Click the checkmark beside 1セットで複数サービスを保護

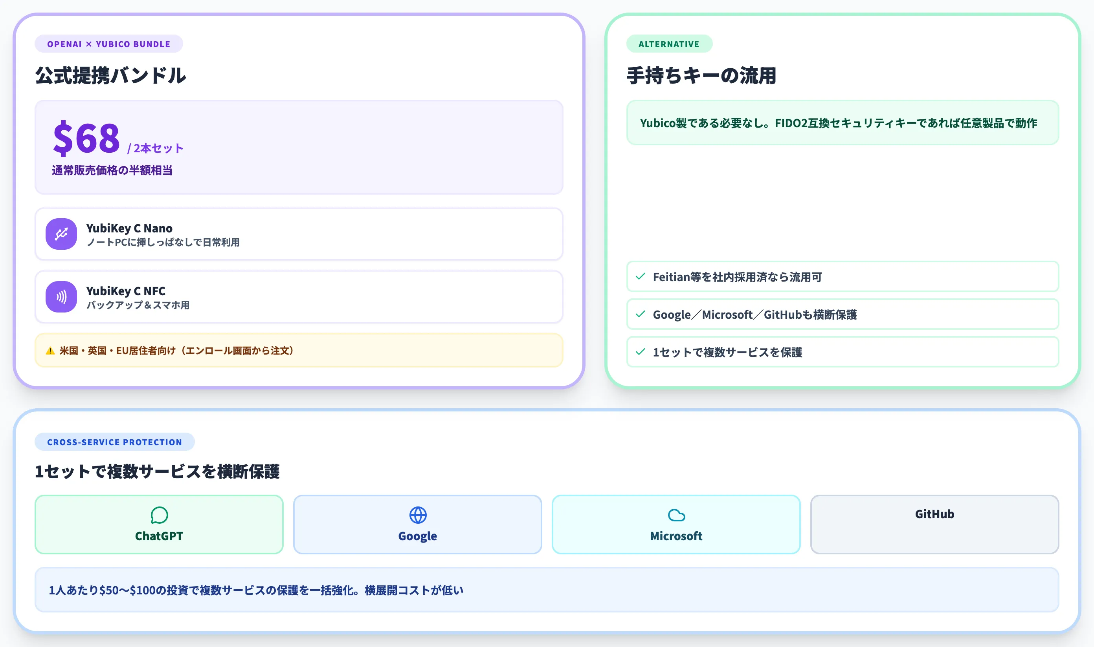coord(641,351)
